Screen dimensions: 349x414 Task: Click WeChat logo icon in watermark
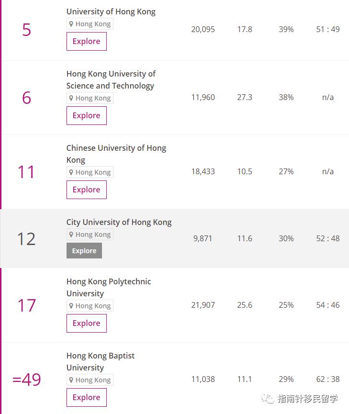pyautogui.click(x=268, y=399)
